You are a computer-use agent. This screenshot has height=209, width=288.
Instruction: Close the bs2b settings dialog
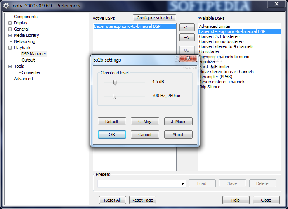(188, 58)
